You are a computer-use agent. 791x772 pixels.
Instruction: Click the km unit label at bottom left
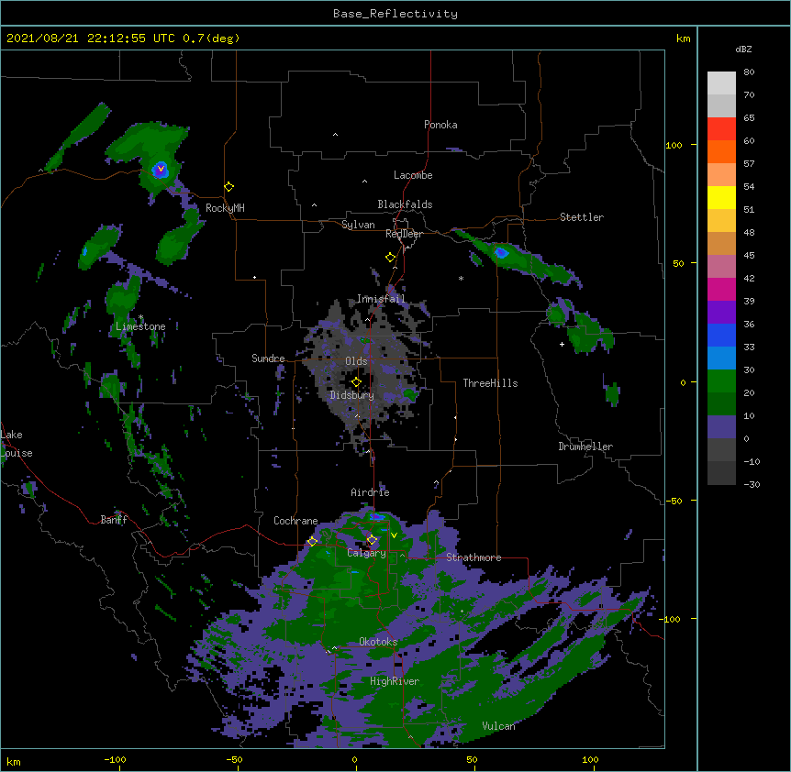point(13,761)
